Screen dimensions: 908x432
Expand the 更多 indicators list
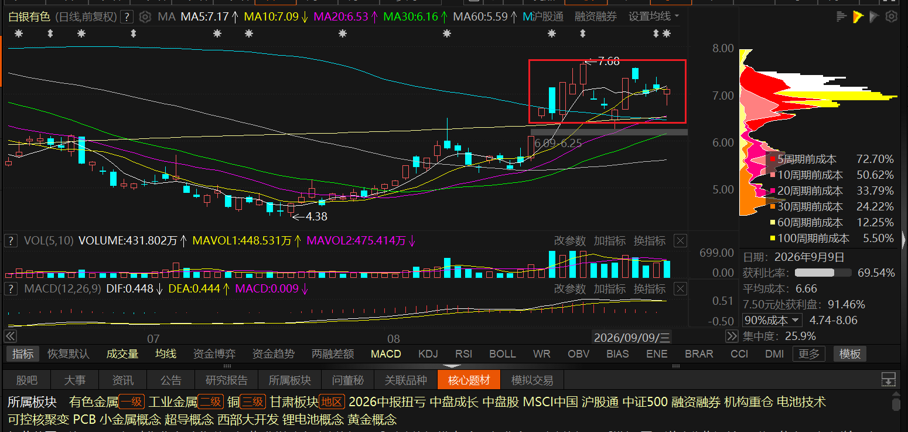click(x=809, y=354)
